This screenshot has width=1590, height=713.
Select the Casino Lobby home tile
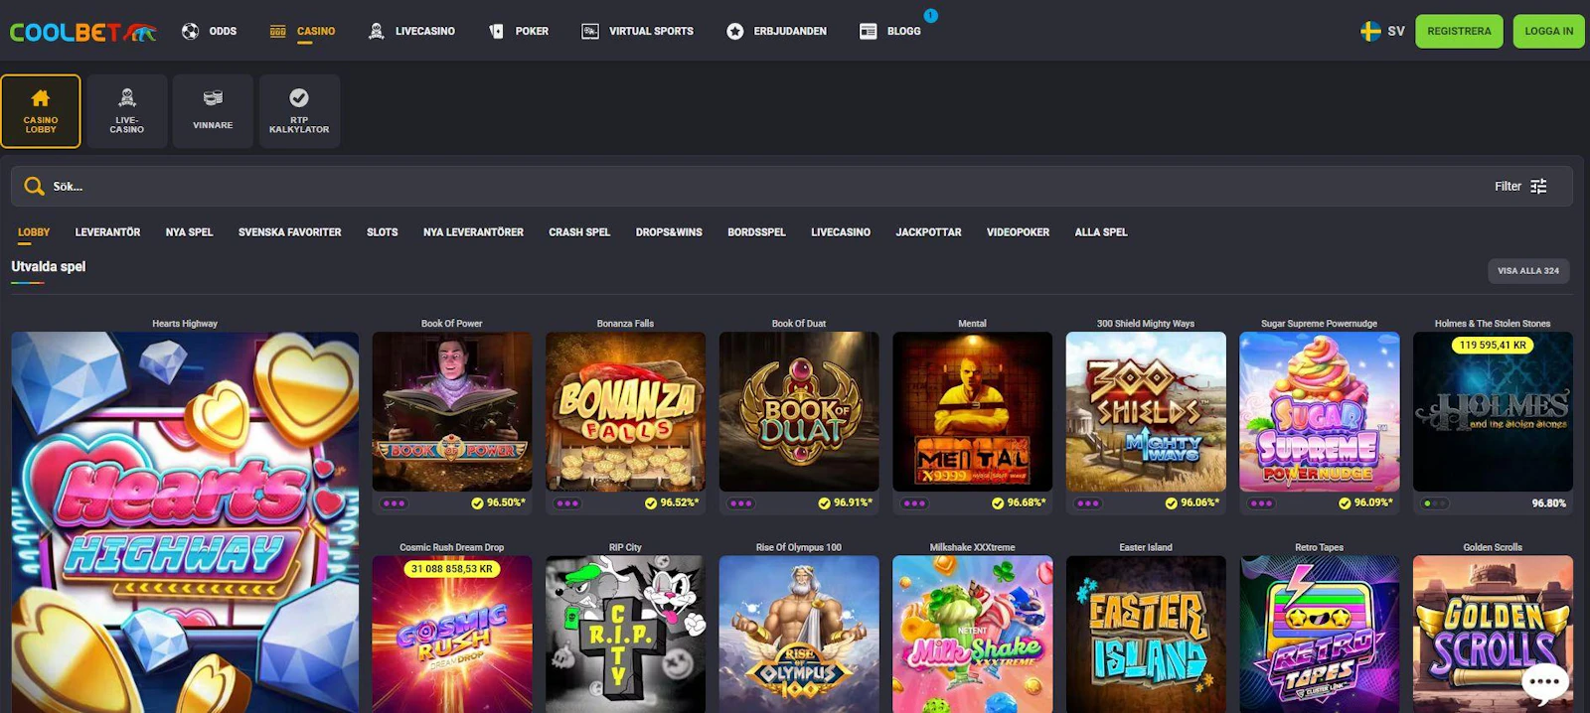[41, 111]
